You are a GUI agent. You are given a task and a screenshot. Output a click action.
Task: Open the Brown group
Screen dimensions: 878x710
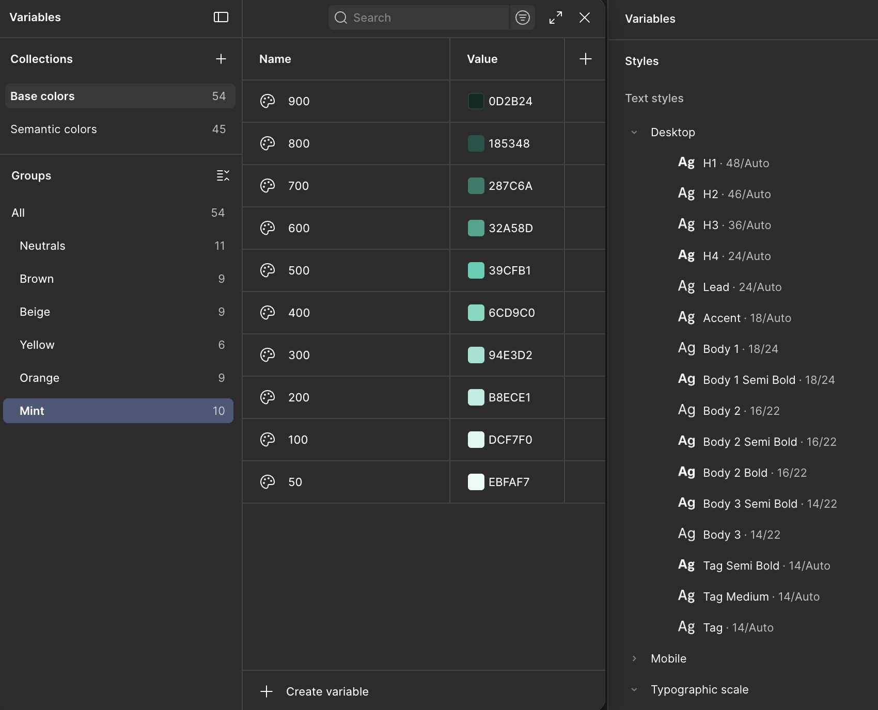click(118, 279)
